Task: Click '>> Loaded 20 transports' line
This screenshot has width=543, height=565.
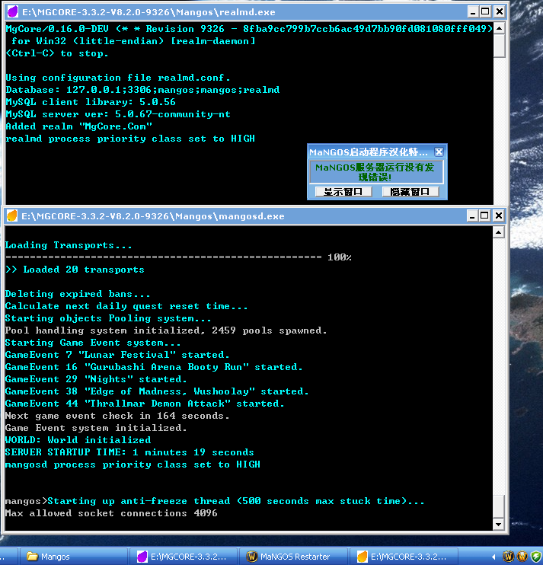Action: point(75,270)
